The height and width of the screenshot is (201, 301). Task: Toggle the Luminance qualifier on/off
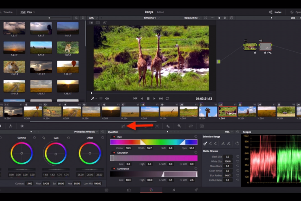click(114, 169)
